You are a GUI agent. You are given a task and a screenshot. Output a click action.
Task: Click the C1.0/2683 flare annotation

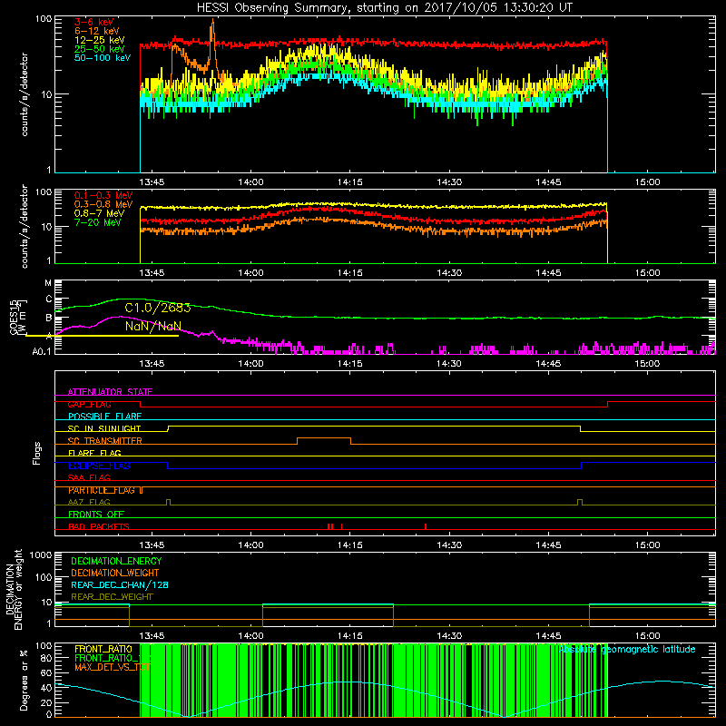pos(158,308)
